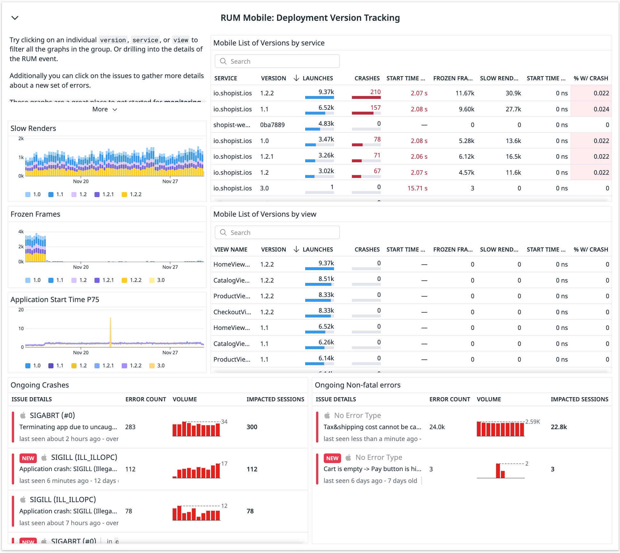Toggle 3.0 legend in Application Start Time
620x553 pixels.
click(157, 365)
